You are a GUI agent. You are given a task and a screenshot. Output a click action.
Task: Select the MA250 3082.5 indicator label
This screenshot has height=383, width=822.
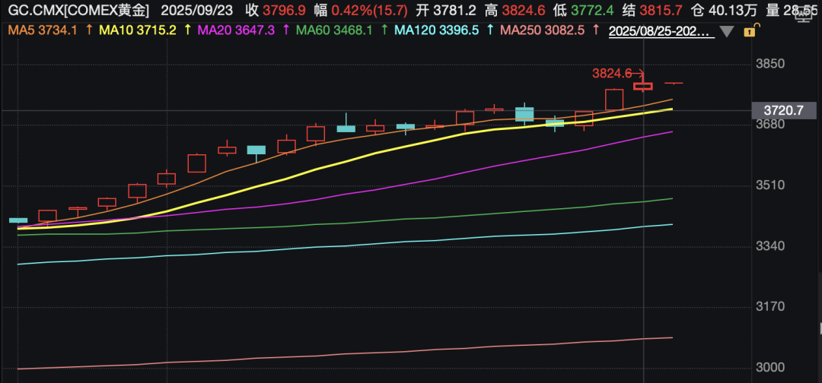click(x=542, y=31)
